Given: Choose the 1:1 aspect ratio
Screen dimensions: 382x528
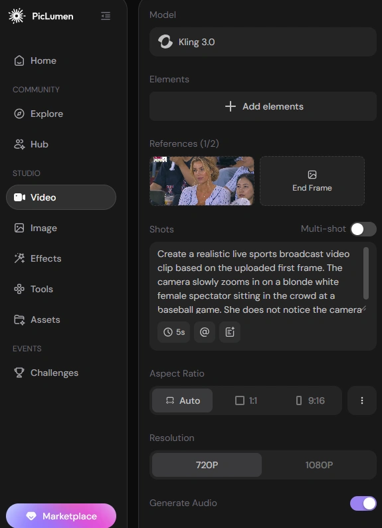Looking at the screenshot, I should (246, 400).
